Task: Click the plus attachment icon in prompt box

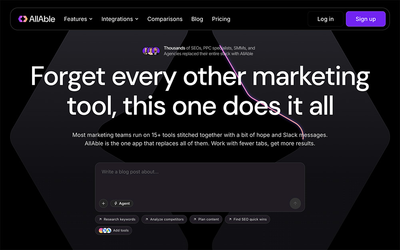Action: [x=103, y=203]
